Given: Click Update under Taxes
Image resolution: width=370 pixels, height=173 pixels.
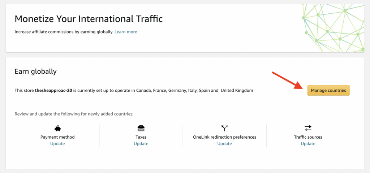Looking at the screenshot, I should tap(141, 144).
